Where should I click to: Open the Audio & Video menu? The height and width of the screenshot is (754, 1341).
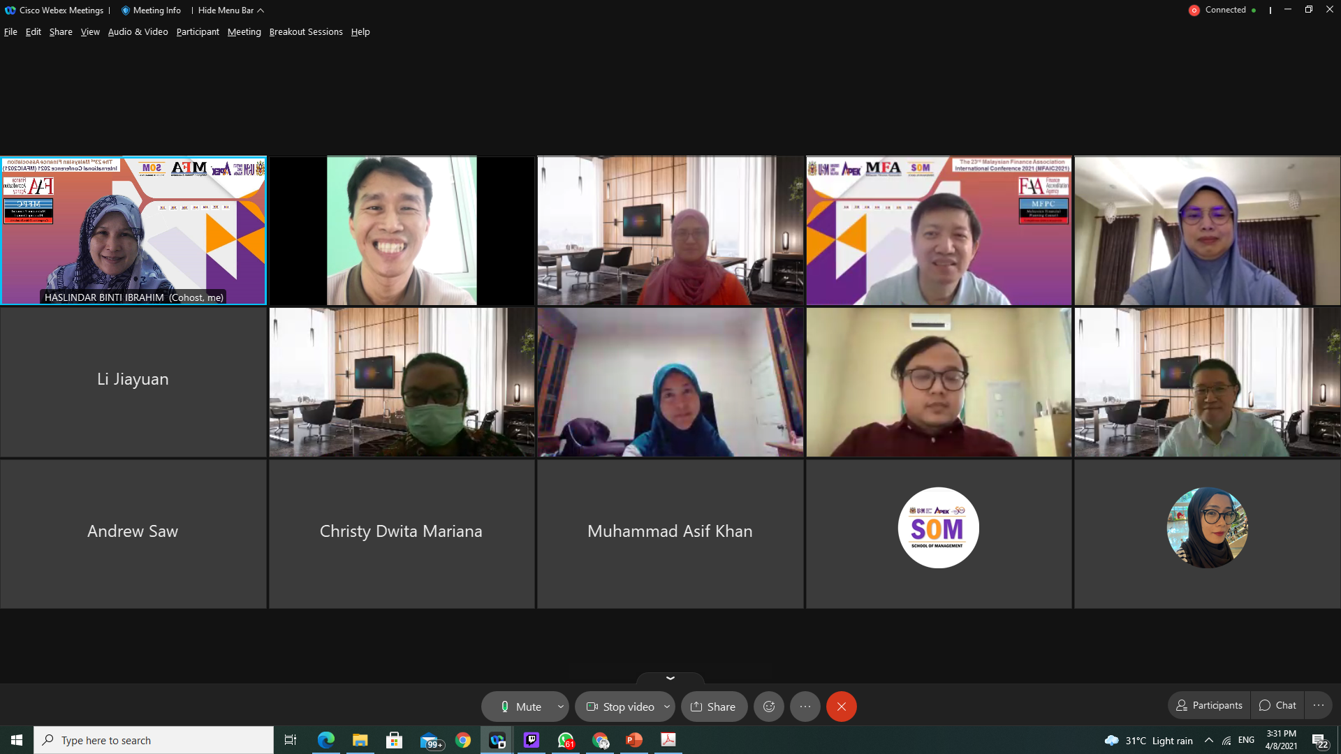click(138, 32)
